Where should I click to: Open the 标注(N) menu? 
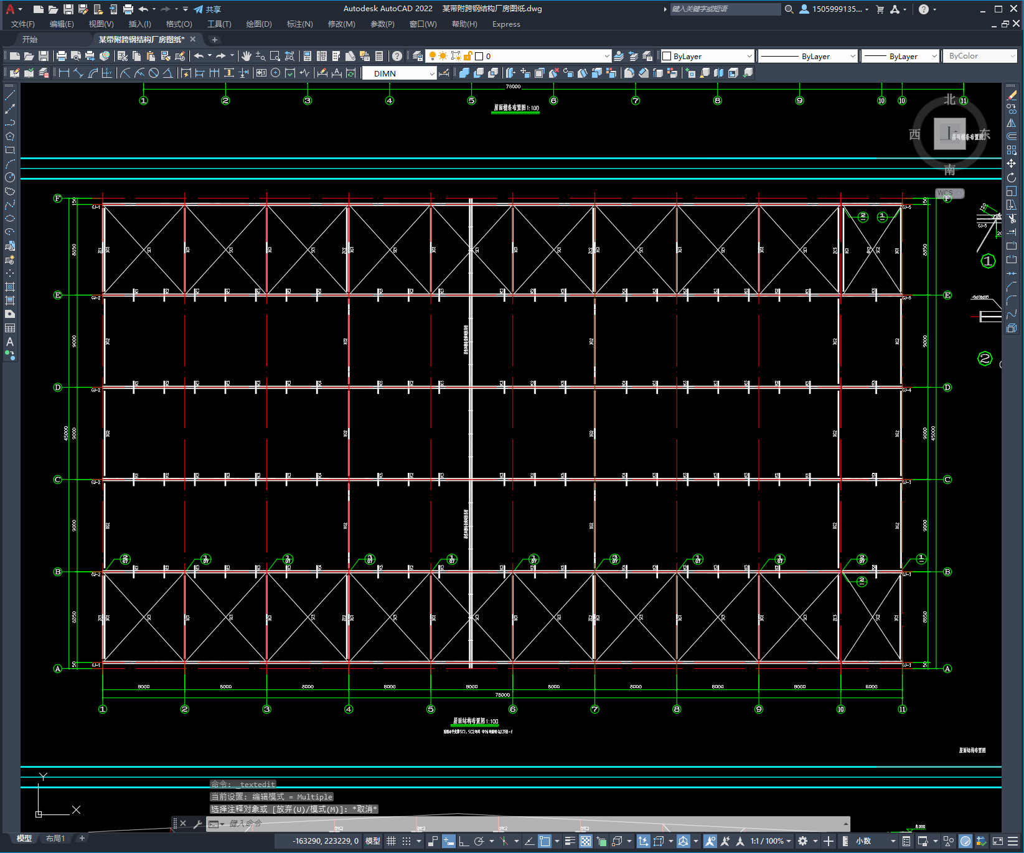(x=299, y=24)
